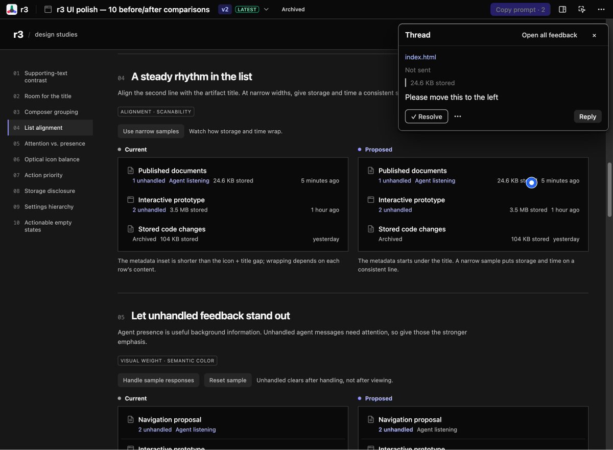Click the blue feedback pin marker on Proposed list

[x=532, y=182]
